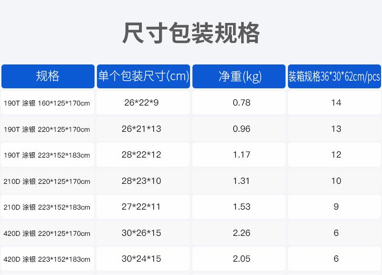Click cell 190T 涂银 223*152*183cm
The image size is (382, 275).
pyautogui.click(x=47, y=155)
